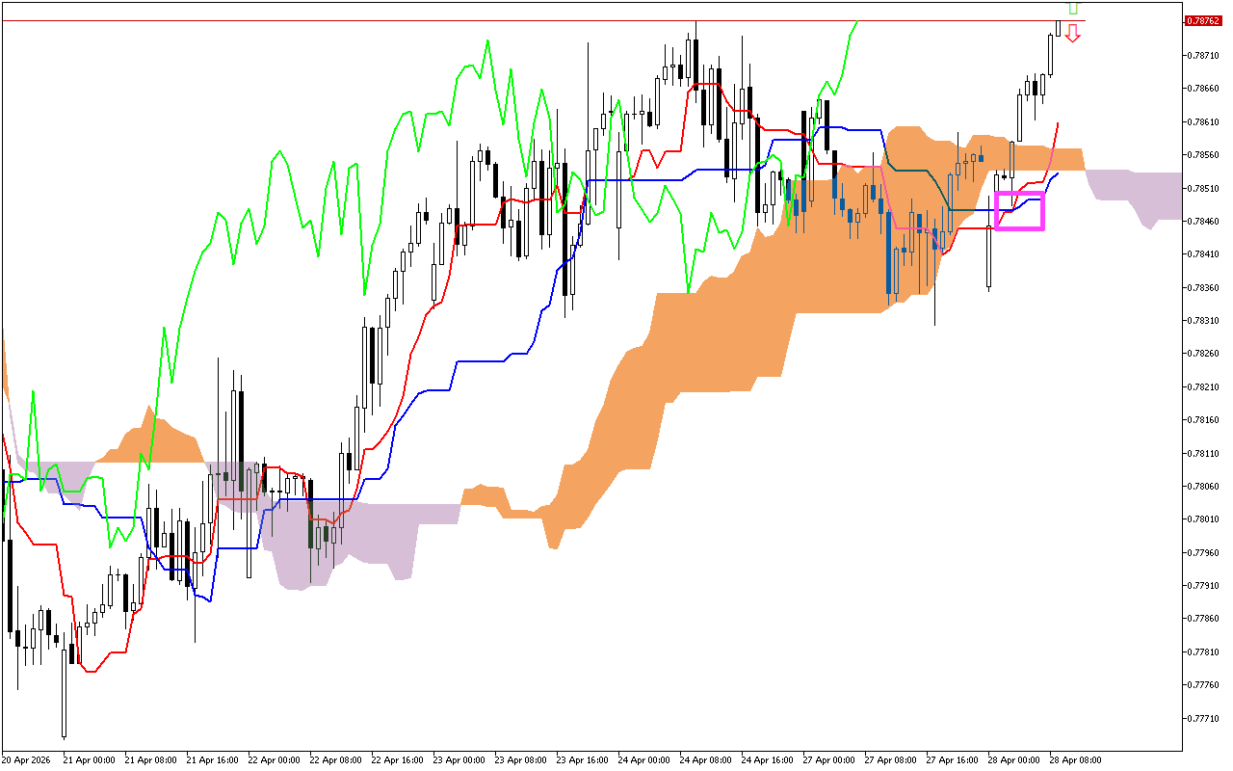Screen dimensions: 1233x771
Task: Click the 0.78710 price axis label
Action: (x=1201, y=55)
